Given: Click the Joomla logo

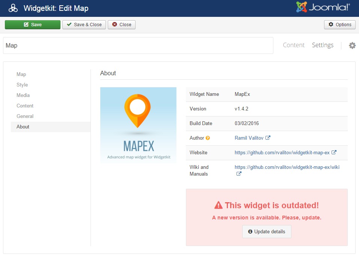Looking at the screenshot, I should [x=323, y=7].
